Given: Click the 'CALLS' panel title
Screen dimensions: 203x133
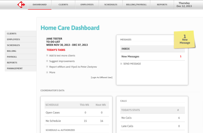Looking at the screenshot, I should 123,101.
